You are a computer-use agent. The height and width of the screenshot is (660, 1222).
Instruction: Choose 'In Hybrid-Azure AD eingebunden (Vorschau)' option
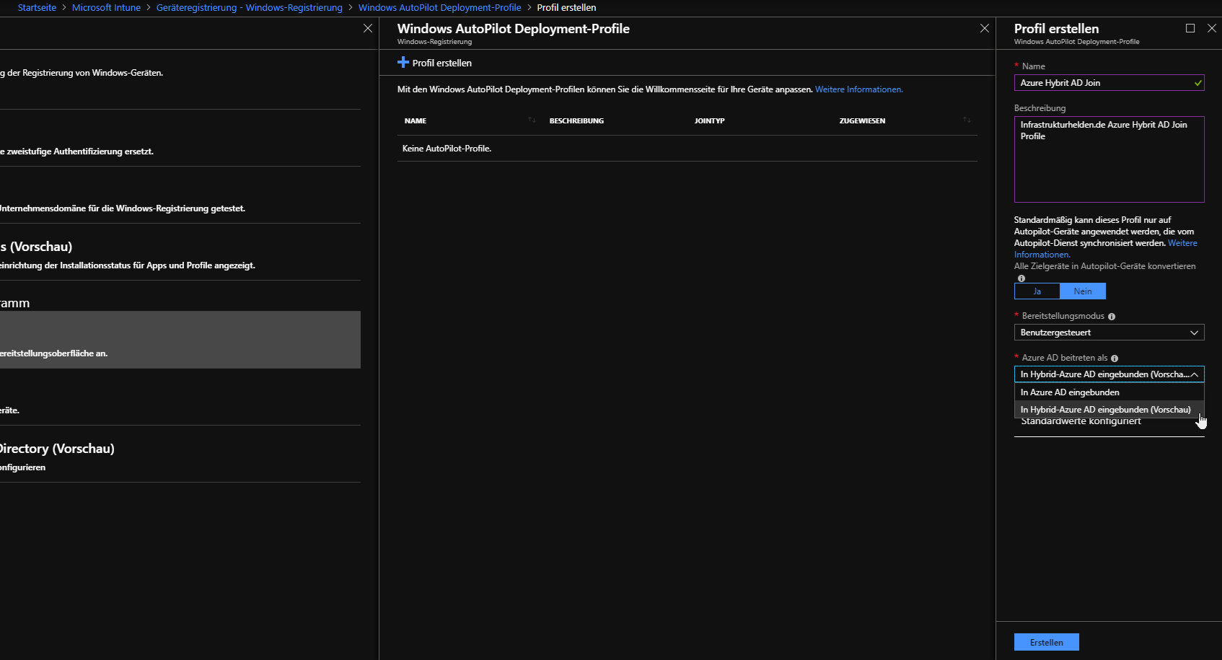point(1105,410)
